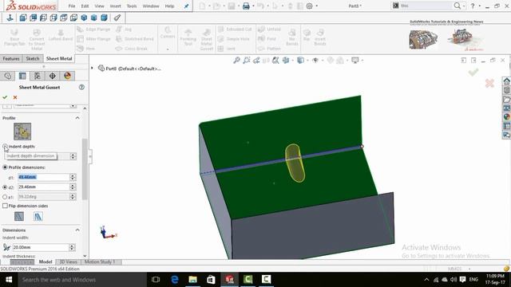Click the Indent width value field
This screenshot has width=511, height=287.
pos(41,247)
